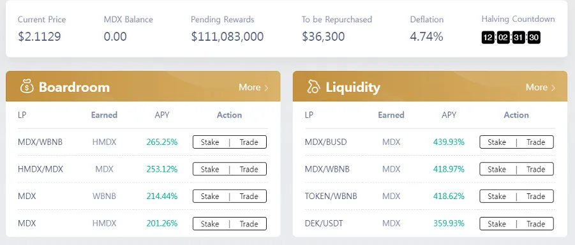575x245 pixels.
Task: Open More in Liquidity panel
Action: coord(541,87)
